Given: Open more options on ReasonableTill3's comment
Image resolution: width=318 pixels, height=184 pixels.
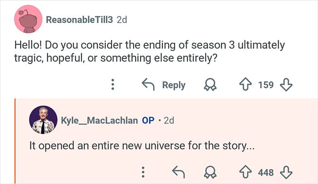Looking at the screenshot, I should (x=114, y=85).
